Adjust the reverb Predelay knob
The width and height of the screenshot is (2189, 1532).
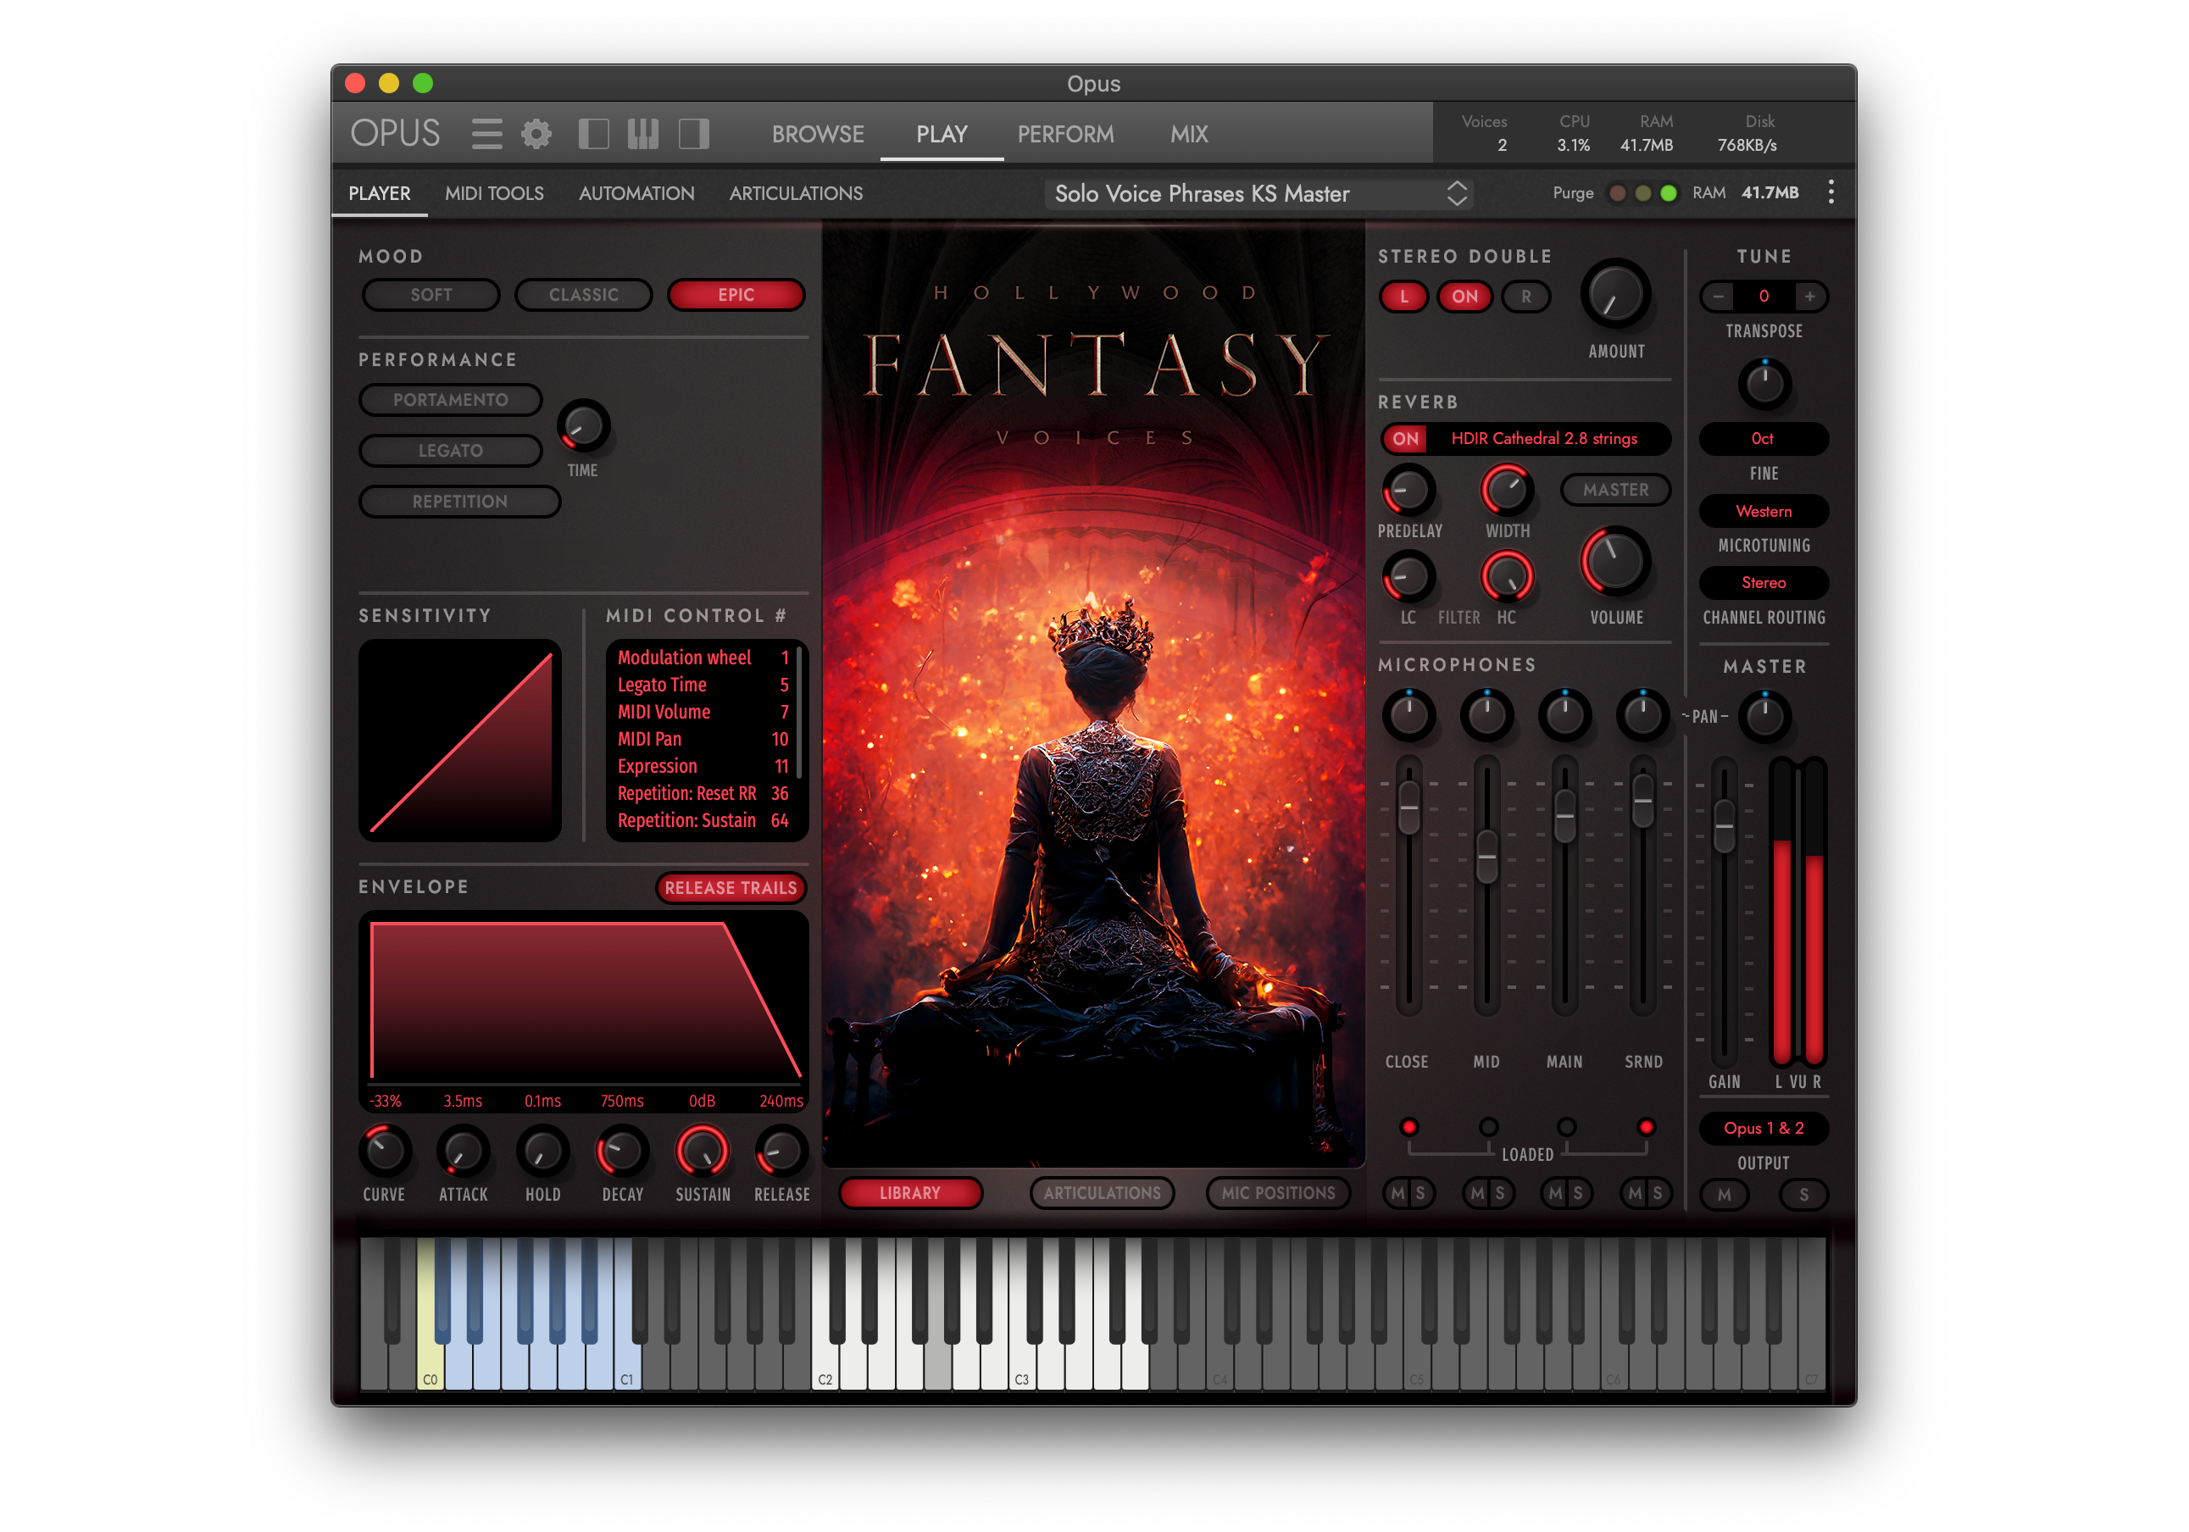click(x=1408, y=491)
